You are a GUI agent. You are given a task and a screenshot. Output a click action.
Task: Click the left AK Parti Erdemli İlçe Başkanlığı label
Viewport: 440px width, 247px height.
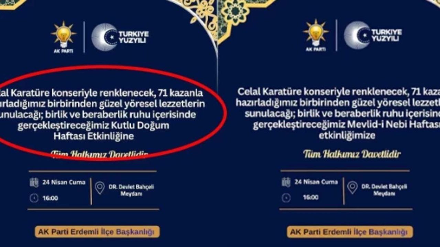point(97,232)
